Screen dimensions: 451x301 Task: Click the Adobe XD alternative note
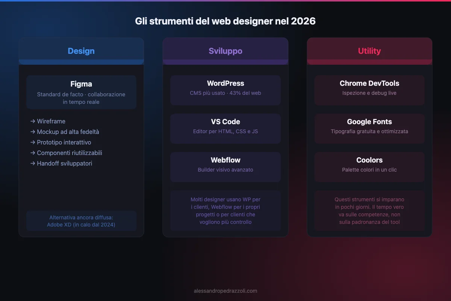(x=81, y=221)
